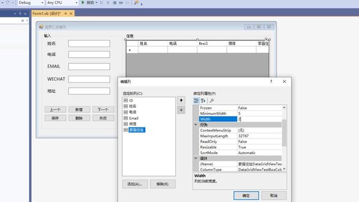359x202 pixels.
Task: Select the SortMode property row
Action: (241, 153)
